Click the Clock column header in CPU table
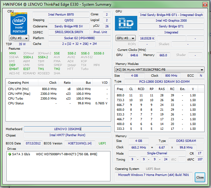The height and width of the screenshot is (188, 211). [48, 83]
